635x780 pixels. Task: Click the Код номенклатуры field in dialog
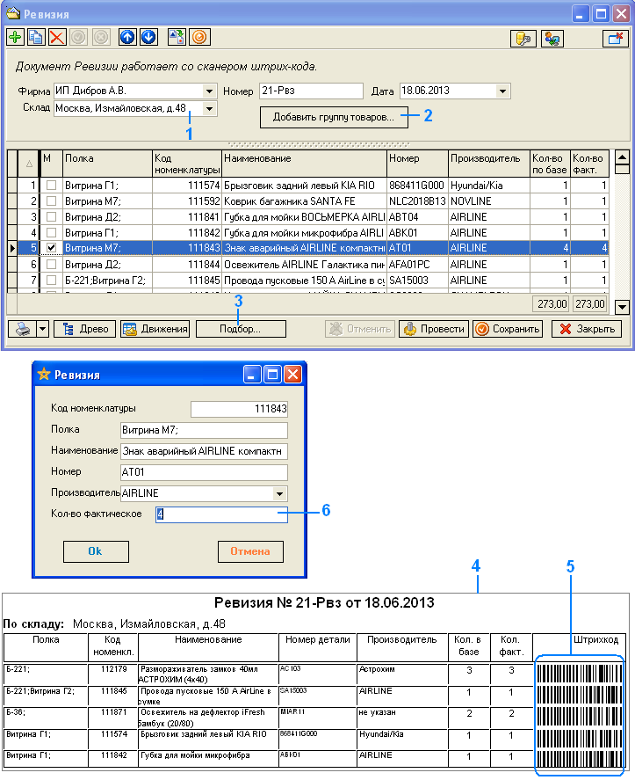pyautogui.click(x=239, y=409)
